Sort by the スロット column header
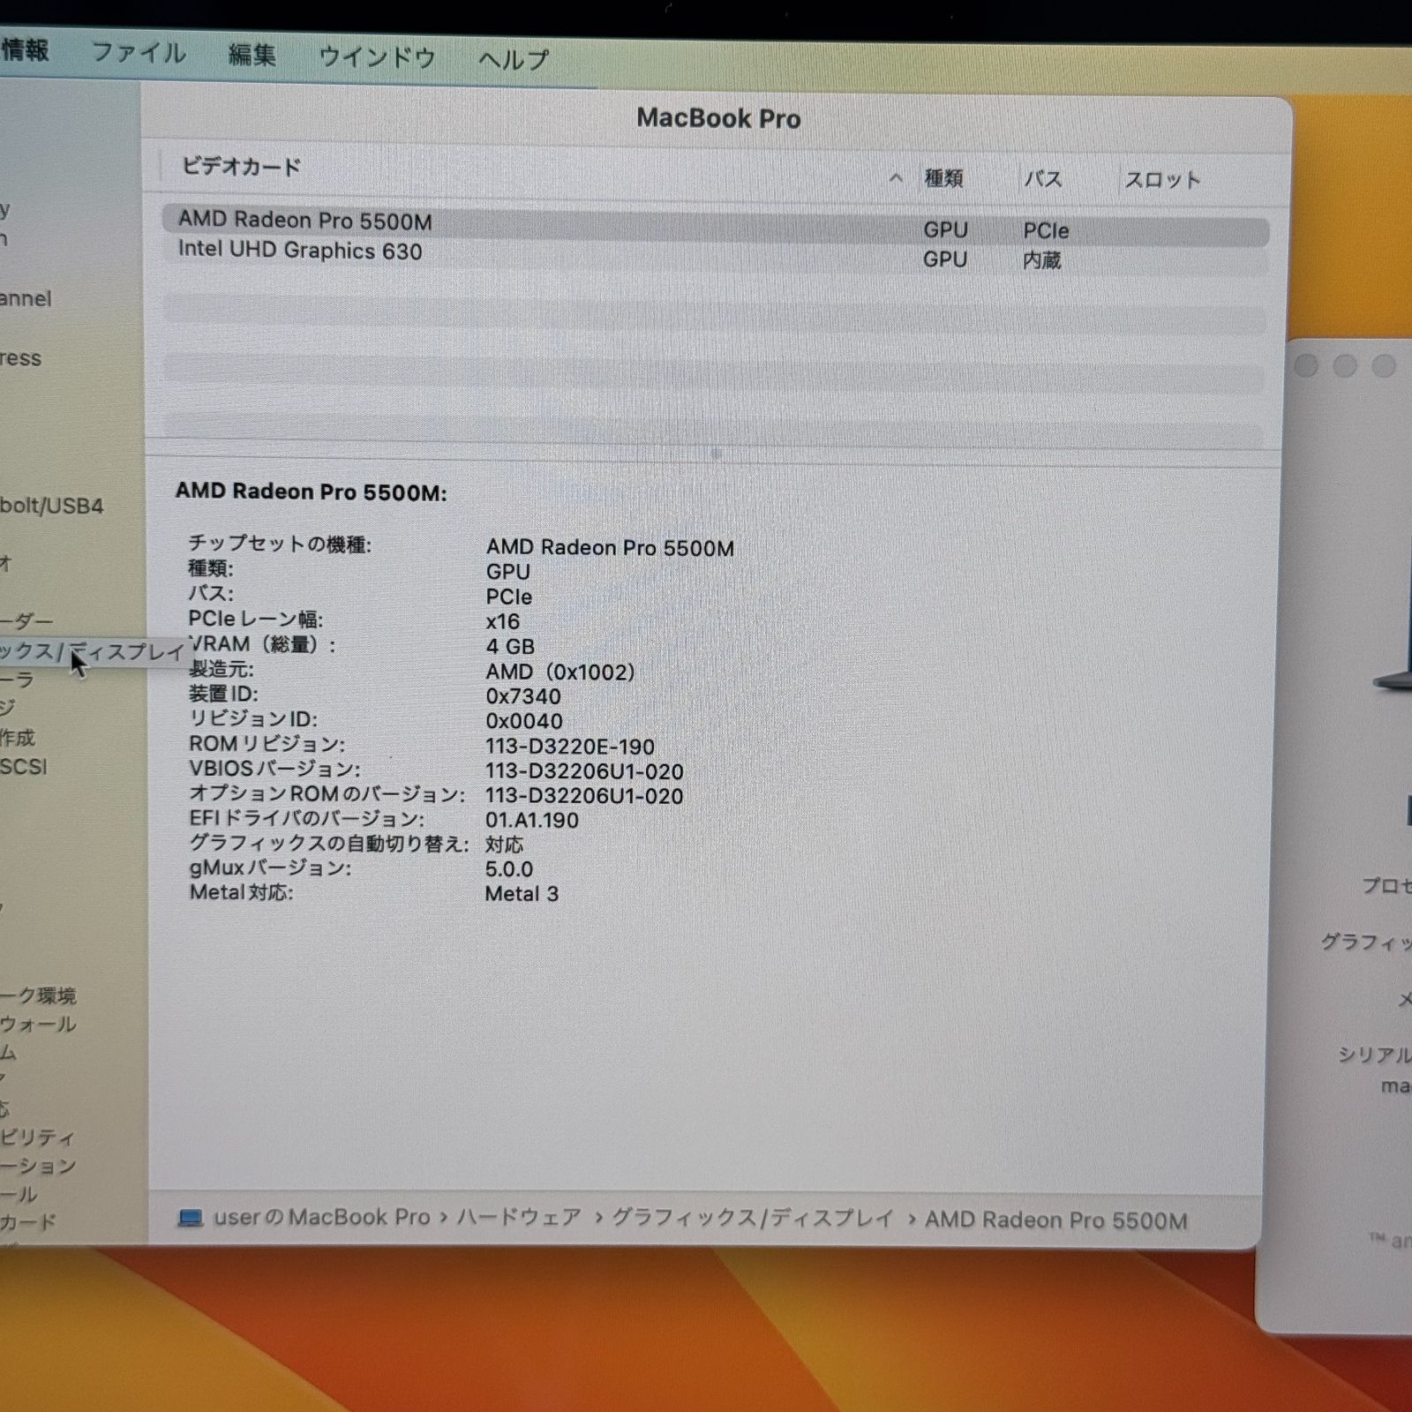The image size is (1412, 1412). [x=1162, y=180]
